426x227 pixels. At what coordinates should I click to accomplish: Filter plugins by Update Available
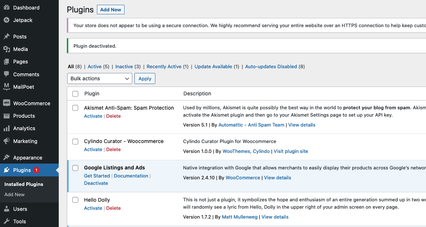213,66
